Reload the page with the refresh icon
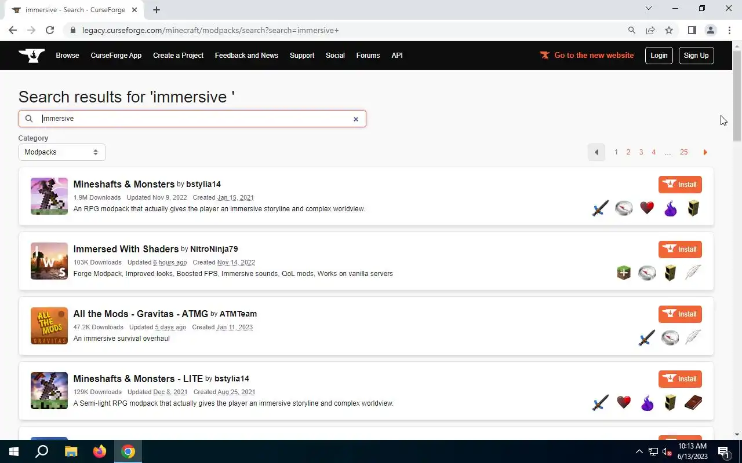The height and width of the screenshot is (463, 742). tap(50, 30)
